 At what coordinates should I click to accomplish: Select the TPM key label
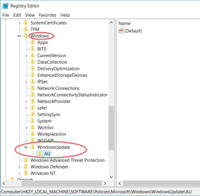click(35, 29)
